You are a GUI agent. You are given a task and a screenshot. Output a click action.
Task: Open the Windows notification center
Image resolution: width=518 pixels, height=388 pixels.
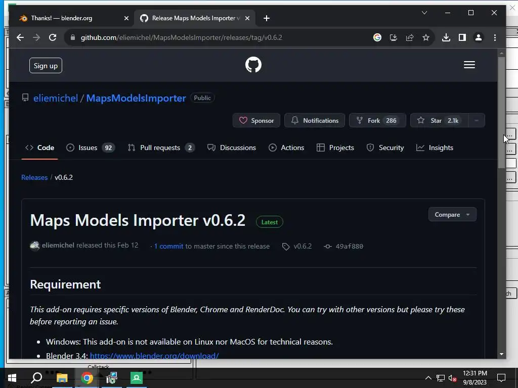pos(501,378)
